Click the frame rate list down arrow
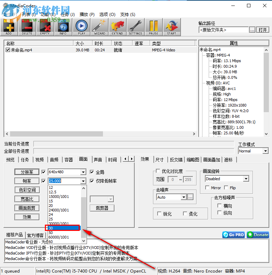272x275 pixels. (x=83, y=241)
